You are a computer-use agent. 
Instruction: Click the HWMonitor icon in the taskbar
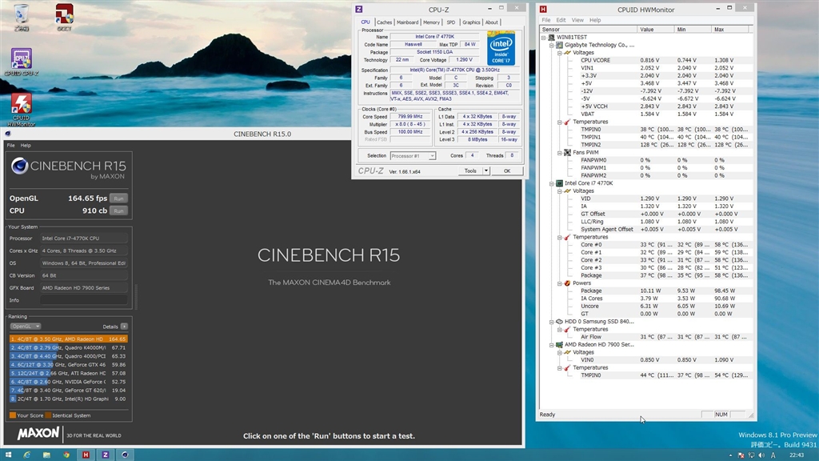click(x=86, y=454)
